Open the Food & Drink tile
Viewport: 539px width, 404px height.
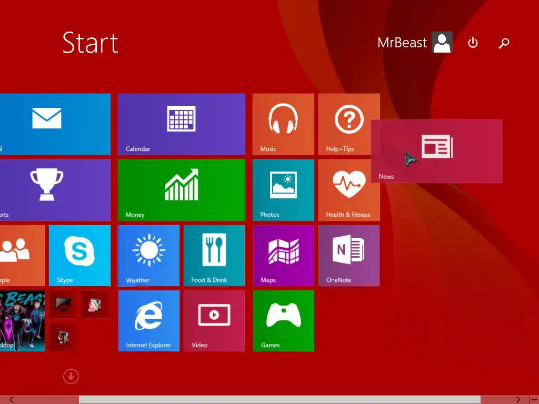[x=214, y=256]
